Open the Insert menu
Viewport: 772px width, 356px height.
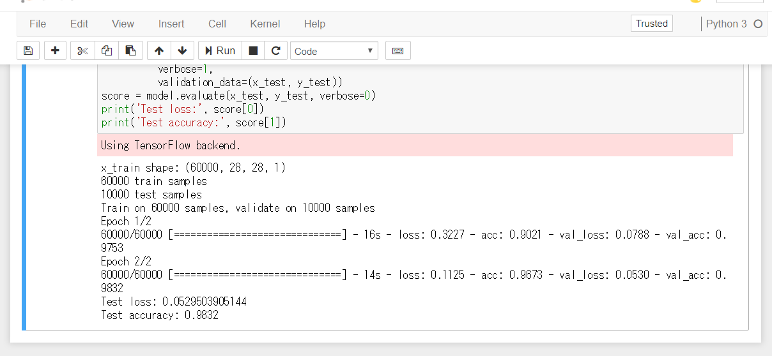point(171,24)
